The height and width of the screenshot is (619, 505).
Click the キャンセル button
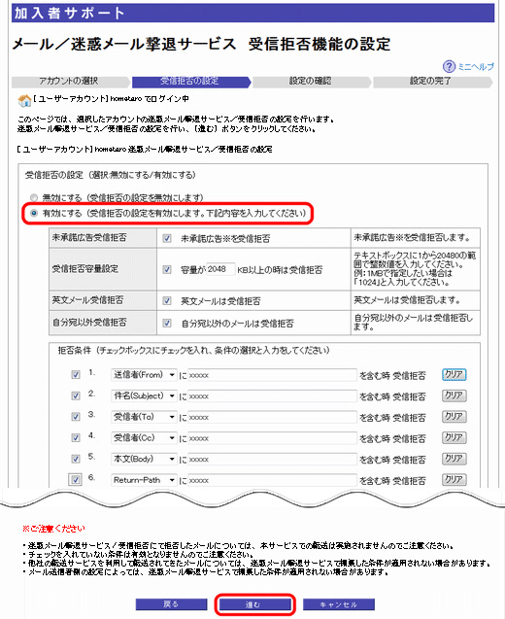[x=339, y=604]
